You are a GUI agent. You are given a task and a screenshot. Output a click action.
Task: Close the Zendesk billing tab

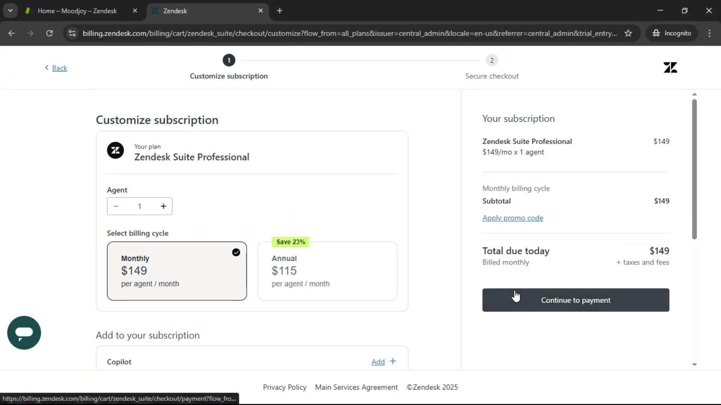point(261,10)
